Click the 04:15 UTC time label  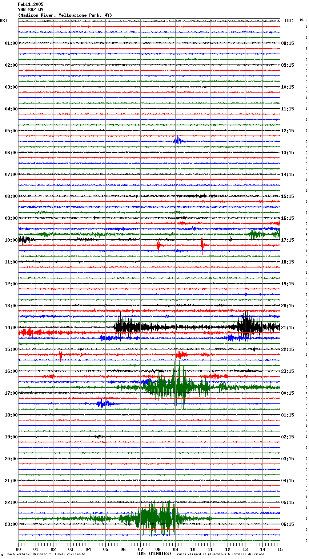click(x=288, y=481)
